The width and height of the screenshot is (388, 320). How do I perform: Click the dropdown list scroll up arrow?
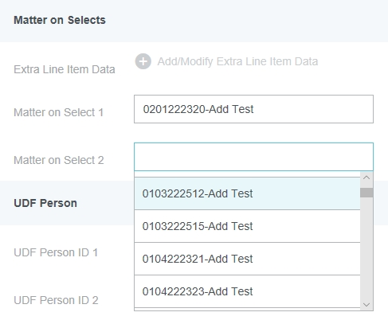pos(366,178)
